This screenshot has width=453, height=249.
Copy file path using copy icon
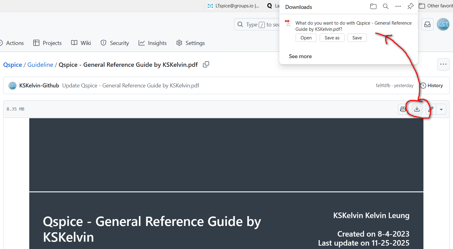tap(206, 65)
